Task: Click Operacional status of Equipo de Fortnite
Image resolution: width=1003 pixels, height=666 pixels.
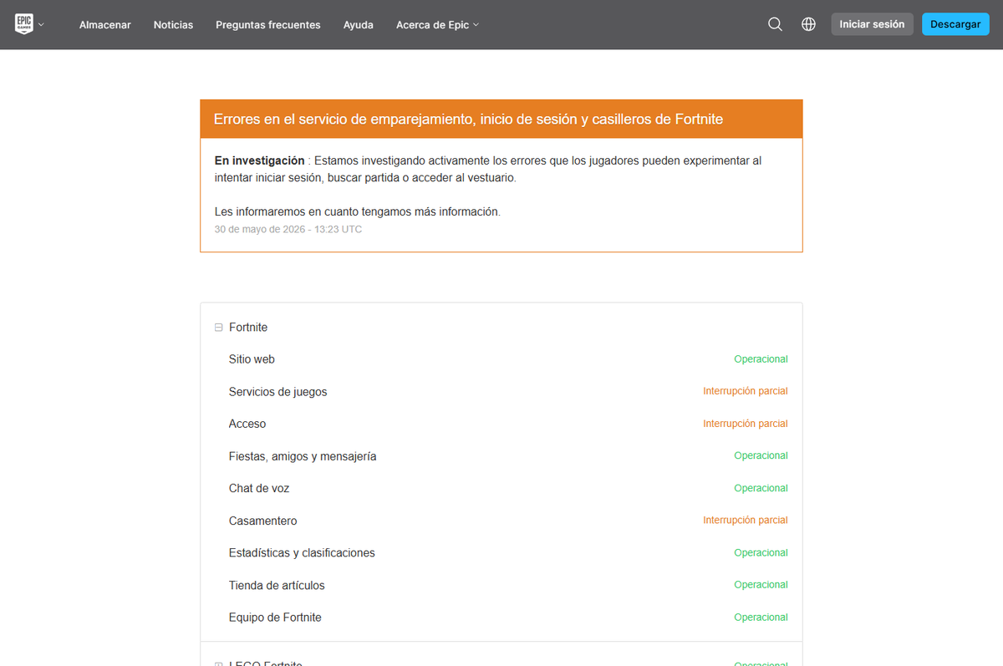Action: 761,617
